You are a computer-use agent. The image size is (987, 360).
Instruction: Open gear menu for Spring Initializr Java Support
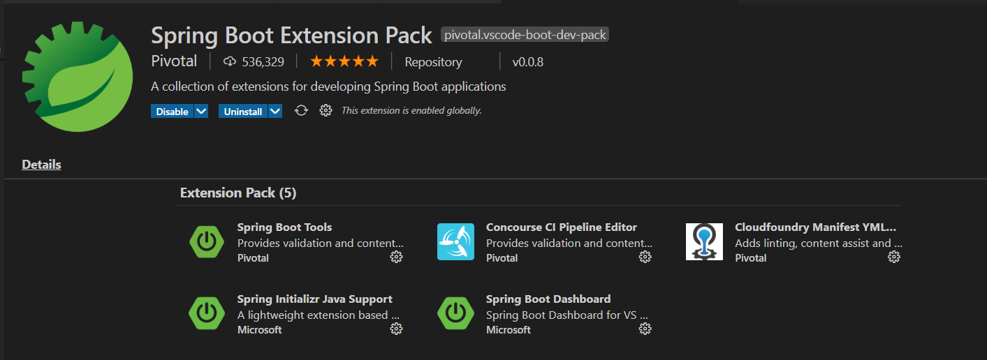(396, 329)
